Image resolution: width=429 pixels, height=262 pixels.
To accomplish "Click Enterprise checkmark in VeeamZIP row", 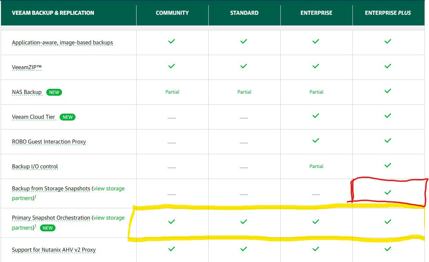I will 316,66.
